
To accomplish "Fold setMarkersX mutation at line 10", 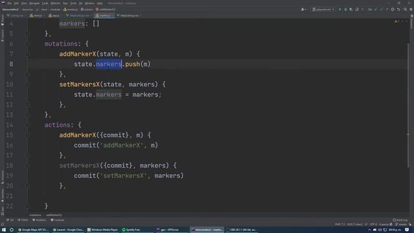I will (27, 84).
